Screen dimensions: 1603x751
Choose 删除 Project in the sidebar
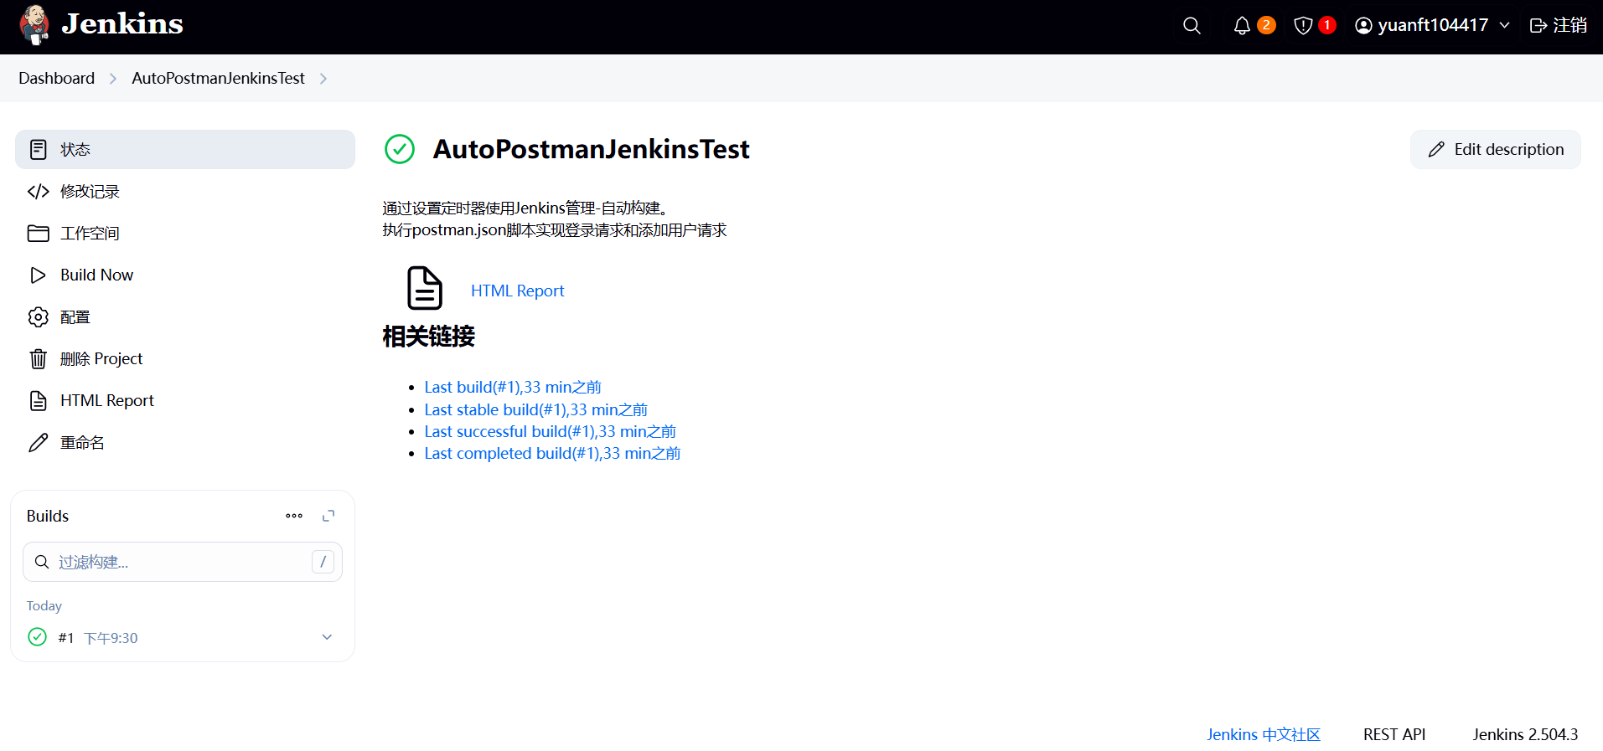coord(185,358)
